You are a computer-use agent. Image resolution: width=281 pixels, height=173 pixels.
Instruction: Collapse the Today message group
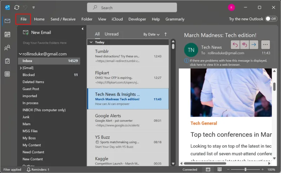91,42
